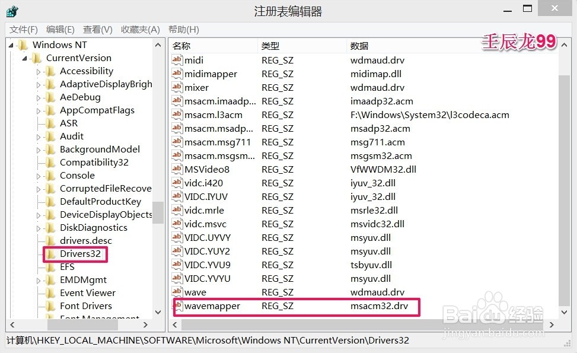Expand the Accessibility key
The height and width of the screenshot is (353, 577).
pyautogui.click(x=37, y=71)
